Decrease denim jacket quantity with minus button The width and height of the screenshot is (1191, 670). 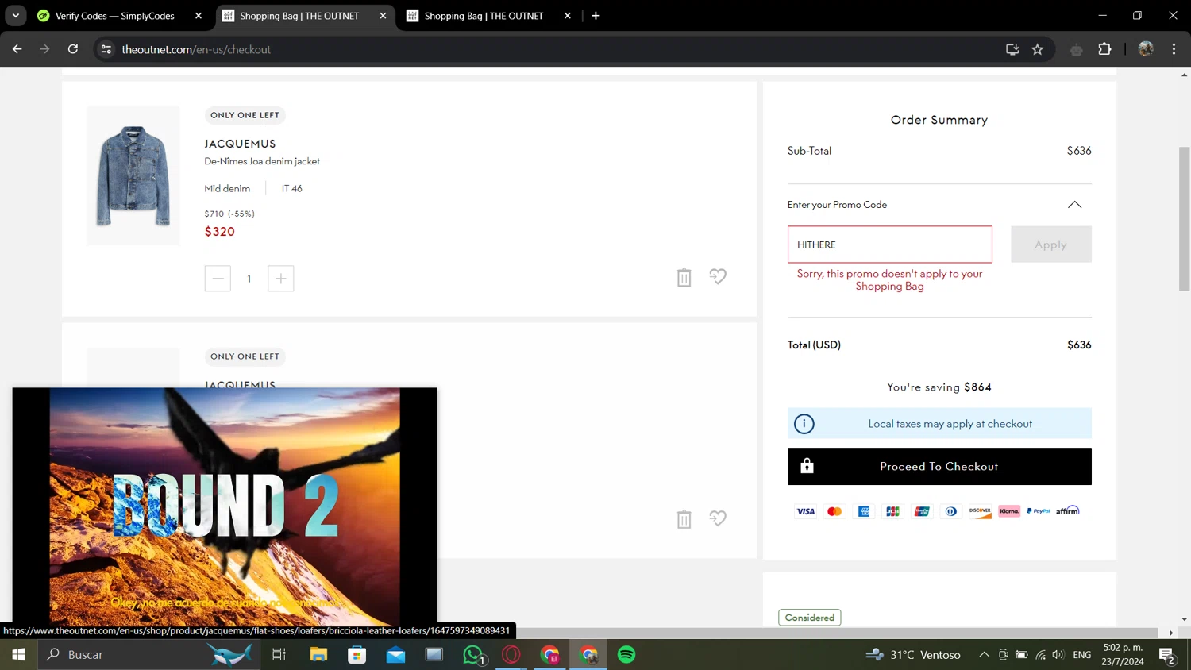click(218, 279)
